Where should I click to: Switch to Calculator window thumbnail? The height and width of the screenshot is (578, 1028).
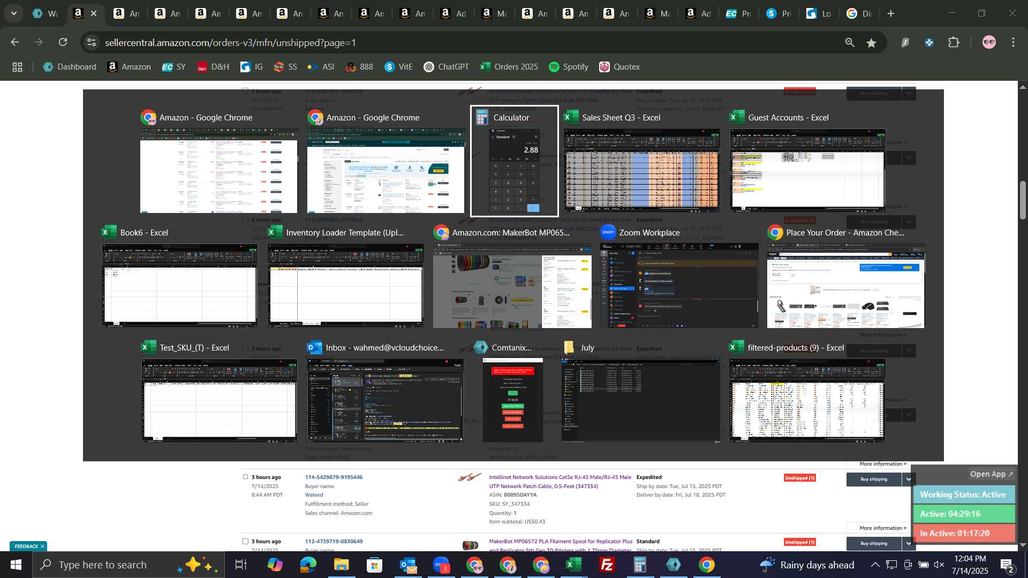515,161
